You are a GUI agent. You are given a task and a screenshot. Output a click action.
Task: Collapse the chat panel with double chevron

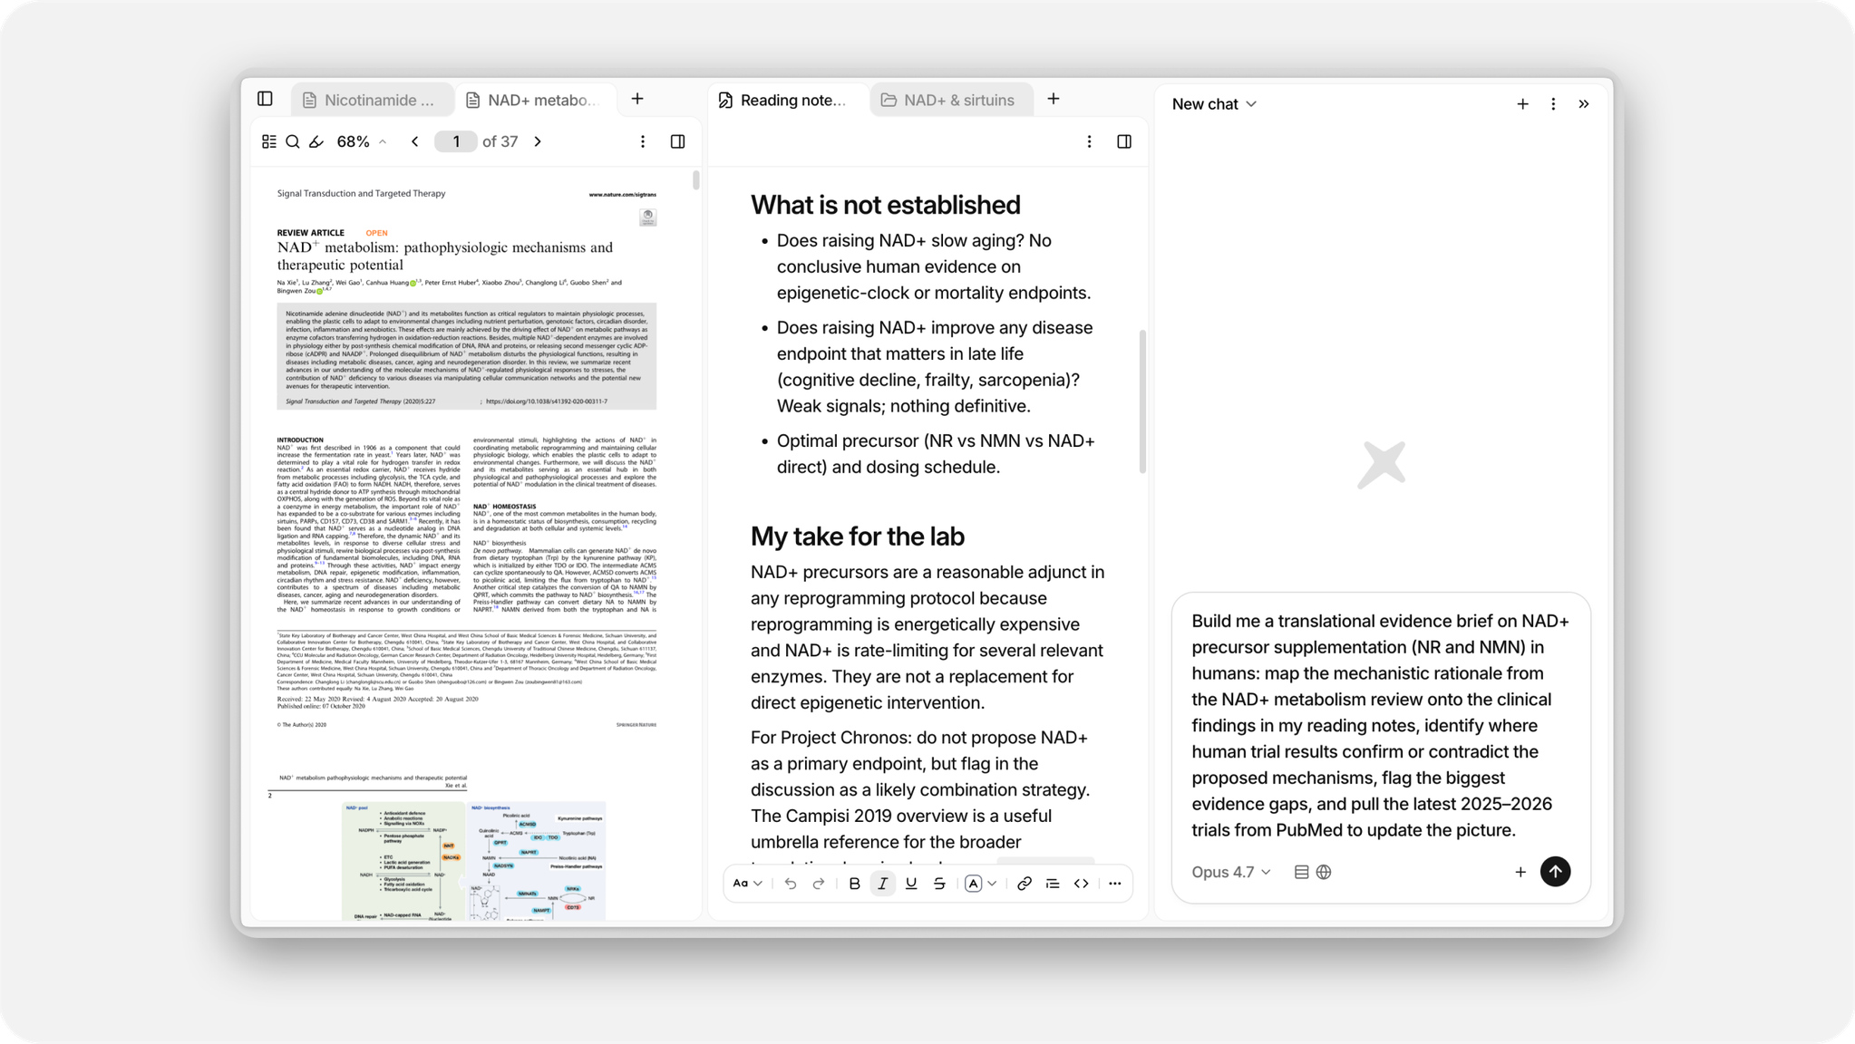pyautogui.click(x=1584, y=104)
